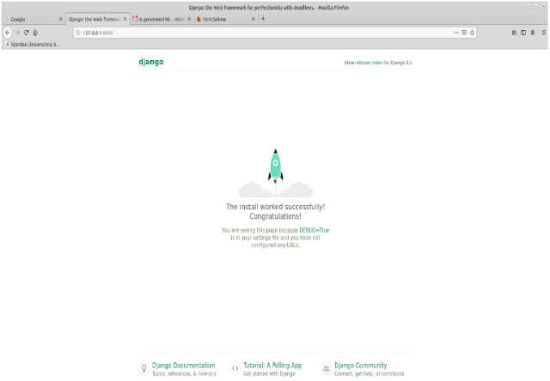Go back with the Firefox back arrow
The image size is (550, 381).
(8, 33)
